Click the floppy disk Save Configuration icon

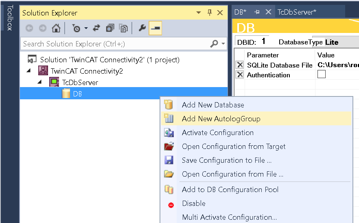coord(169,160)
